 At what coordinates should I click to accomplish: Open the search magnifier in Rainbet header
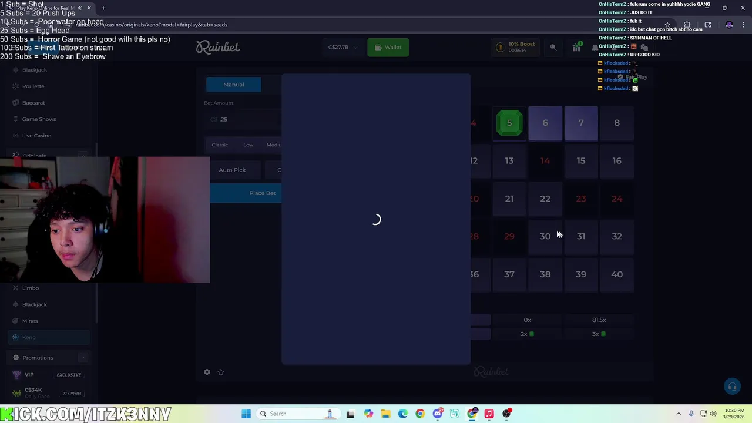coord(553,48)
